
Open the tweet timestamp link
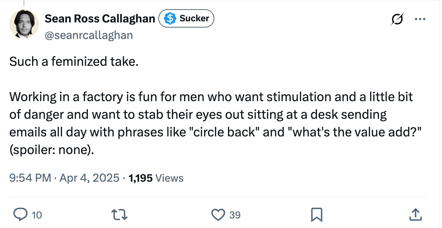pyautogui.click(x=63, y=178)
